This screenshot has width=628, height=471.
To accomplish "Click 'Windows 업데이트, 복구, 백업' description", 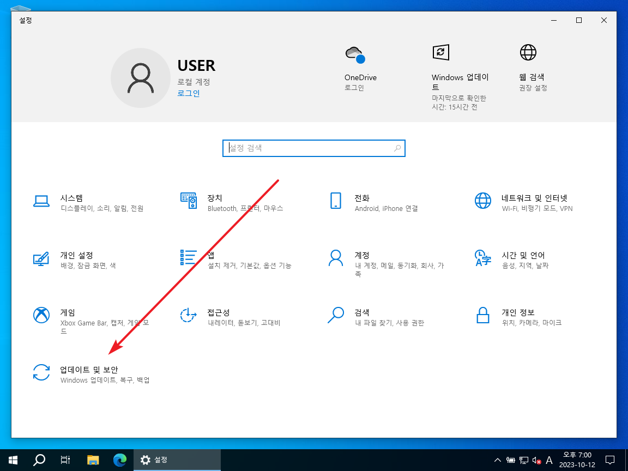I will 105,380.
